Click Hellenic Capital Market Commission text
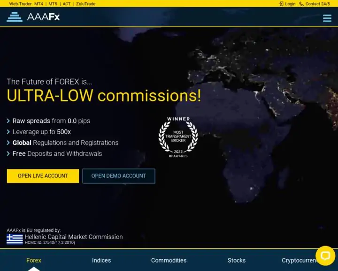The height and width of the screenshot is (271, 338). coord(74,237)
